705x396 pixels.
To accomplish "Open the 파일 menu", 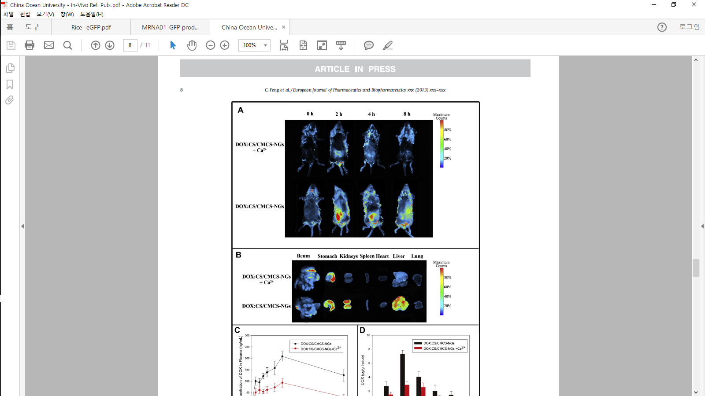I will 8,14.
